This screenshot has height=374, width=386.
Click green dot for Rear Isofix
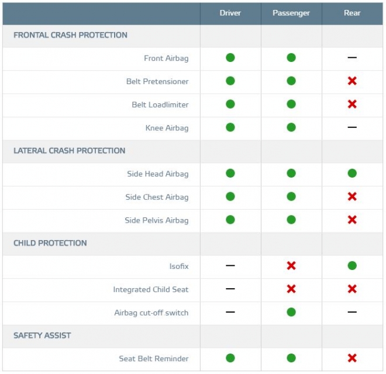352,266
